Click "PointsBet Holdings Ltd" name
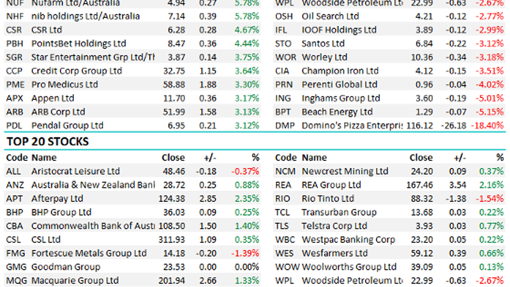 point(79,44)
